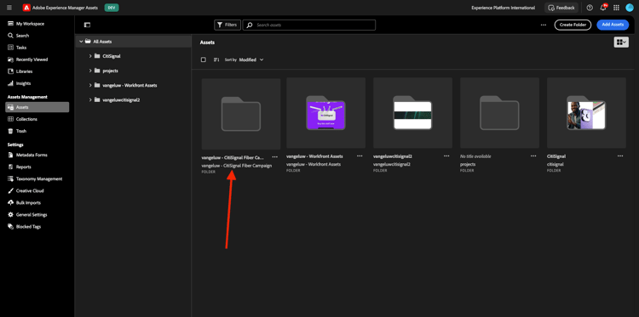Expand vangeluw - Workfront Assets tree folder

(90, 85)
